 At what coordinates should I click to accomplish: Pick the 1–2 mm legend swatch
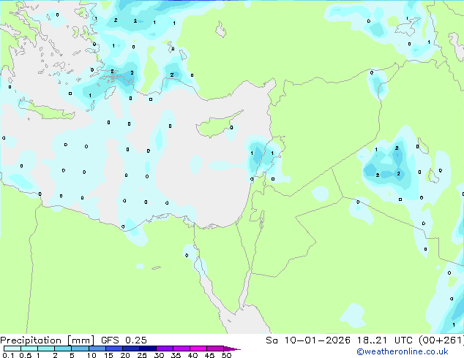tap(46, 349)
